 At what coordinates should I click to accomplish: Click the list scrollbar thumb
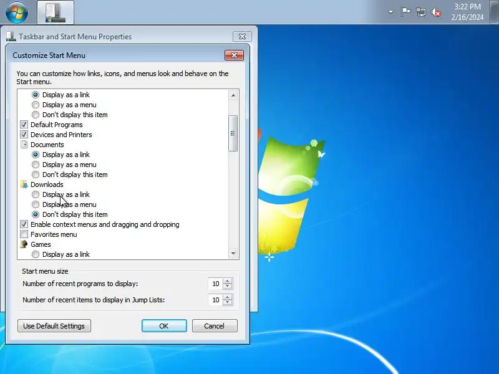click(x=233, y=133)
